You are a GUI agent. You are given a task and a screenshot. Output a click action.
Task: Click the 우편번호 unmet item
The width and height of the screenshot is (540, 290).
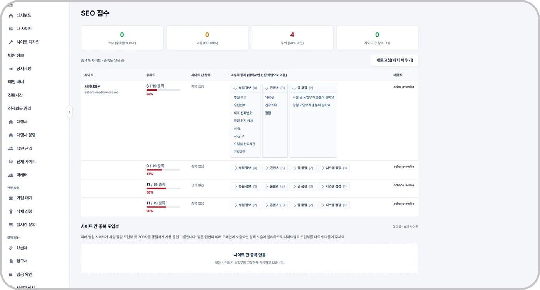[240, 105]
